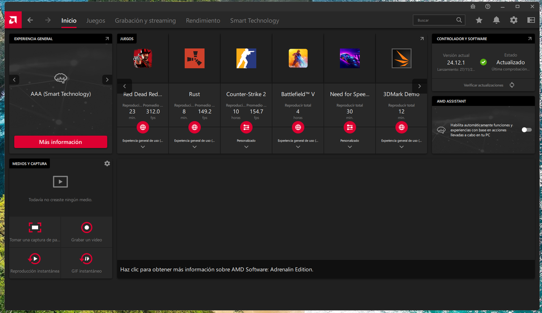The width and height of the screenshot is (542, 313).
Task: Show previous experience profile
Action: click(14, 79)
